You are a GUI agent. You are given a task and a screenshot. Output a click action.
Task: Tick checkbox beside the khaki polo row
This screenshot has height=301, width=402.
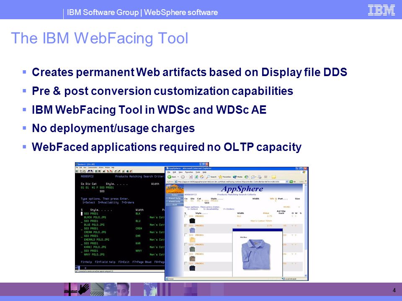[x=186, y=254]
